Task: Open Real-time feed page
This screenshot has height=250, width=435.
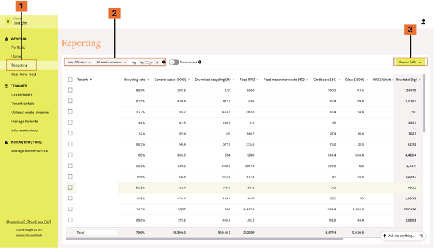Action: (23, 74)
